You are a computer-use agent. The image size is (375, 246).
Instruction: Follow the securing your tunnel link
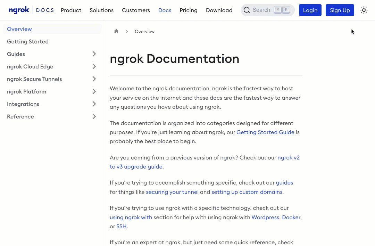172,192
